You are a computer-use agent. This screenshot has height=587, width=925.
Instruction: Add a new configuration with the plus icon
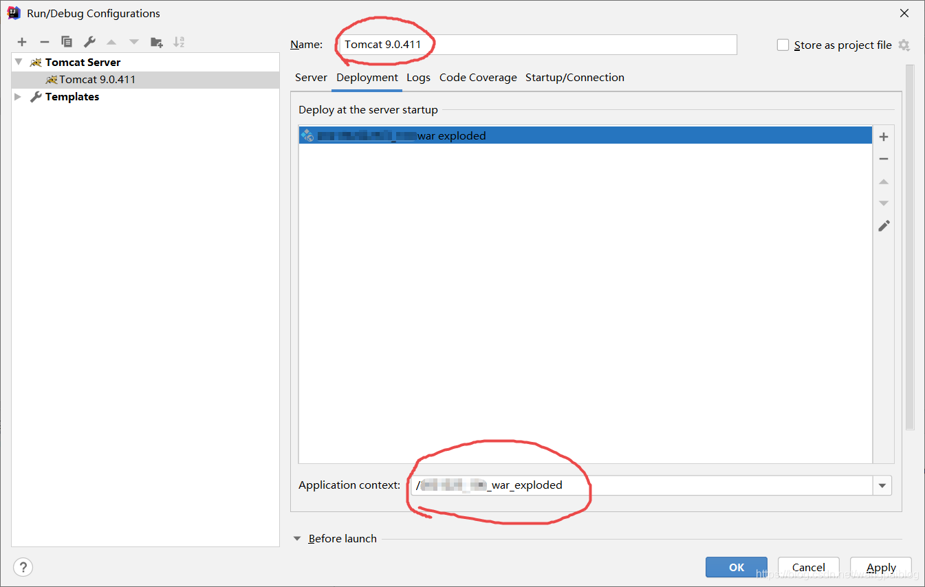tap(22, 42)
